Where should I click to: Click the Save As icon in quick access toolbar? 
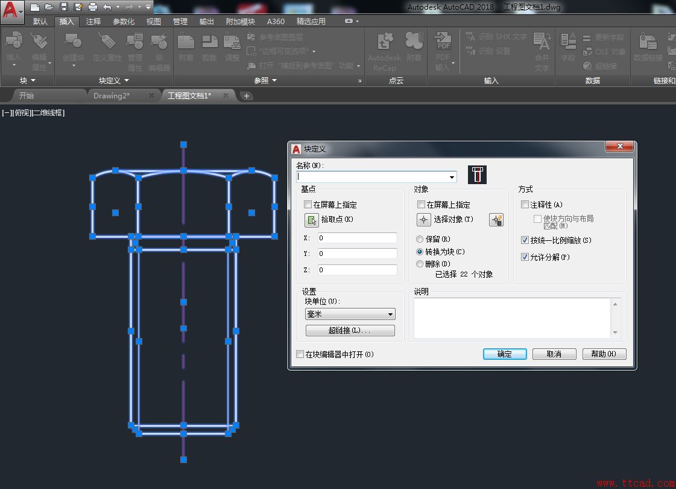click(78, 7)
